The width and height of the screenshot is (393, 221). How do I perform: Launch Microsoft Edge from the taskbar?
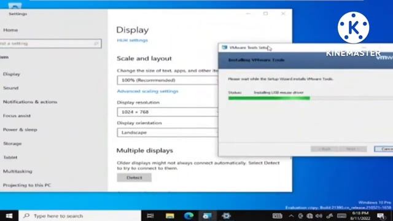(x=189, y=215)
